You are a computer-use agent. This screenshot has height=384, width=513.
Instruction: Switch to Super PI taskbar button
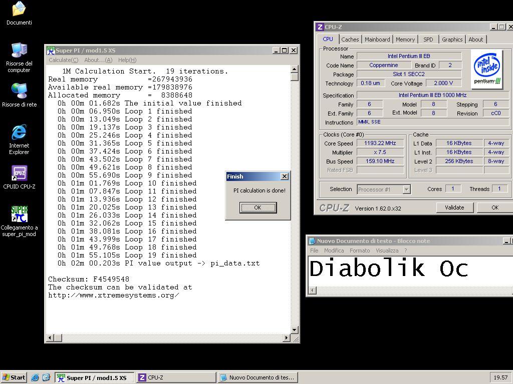tap(94, 377)
